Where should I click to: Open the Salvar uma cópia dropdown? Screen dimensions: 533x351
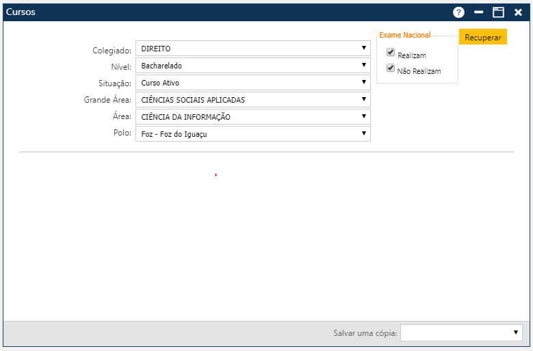click(461, 333)
